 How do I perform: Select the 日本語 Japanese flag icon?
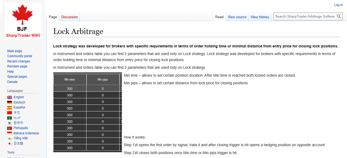point(9,143)
